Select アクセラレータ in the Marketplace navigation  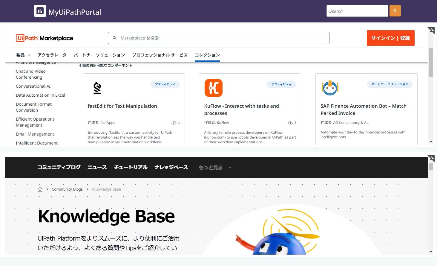pyautogui.click(x=52, y=55)
